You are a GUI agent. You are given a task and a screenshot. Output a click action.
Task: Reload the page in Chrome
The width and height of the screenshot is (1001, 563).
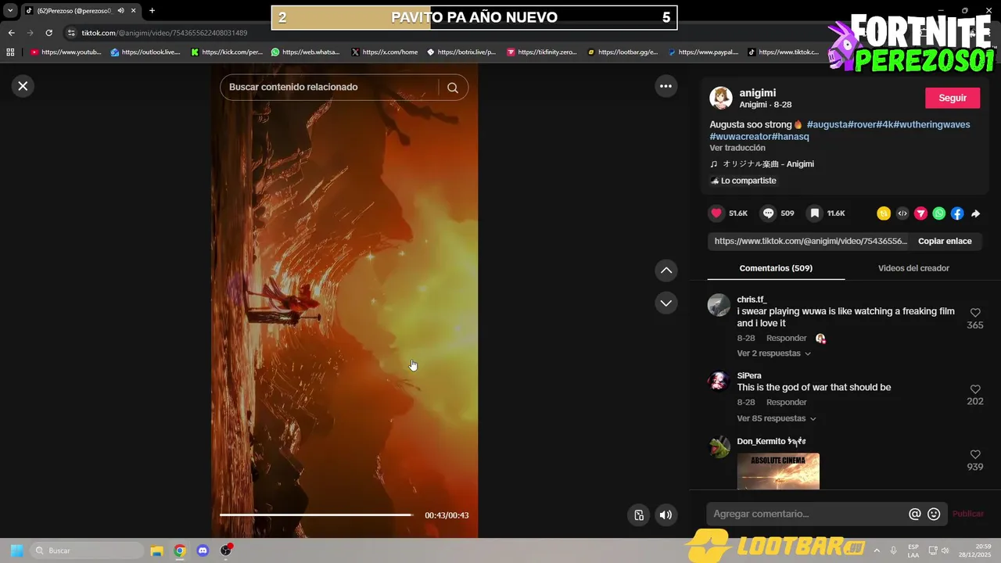pos(48,33)
